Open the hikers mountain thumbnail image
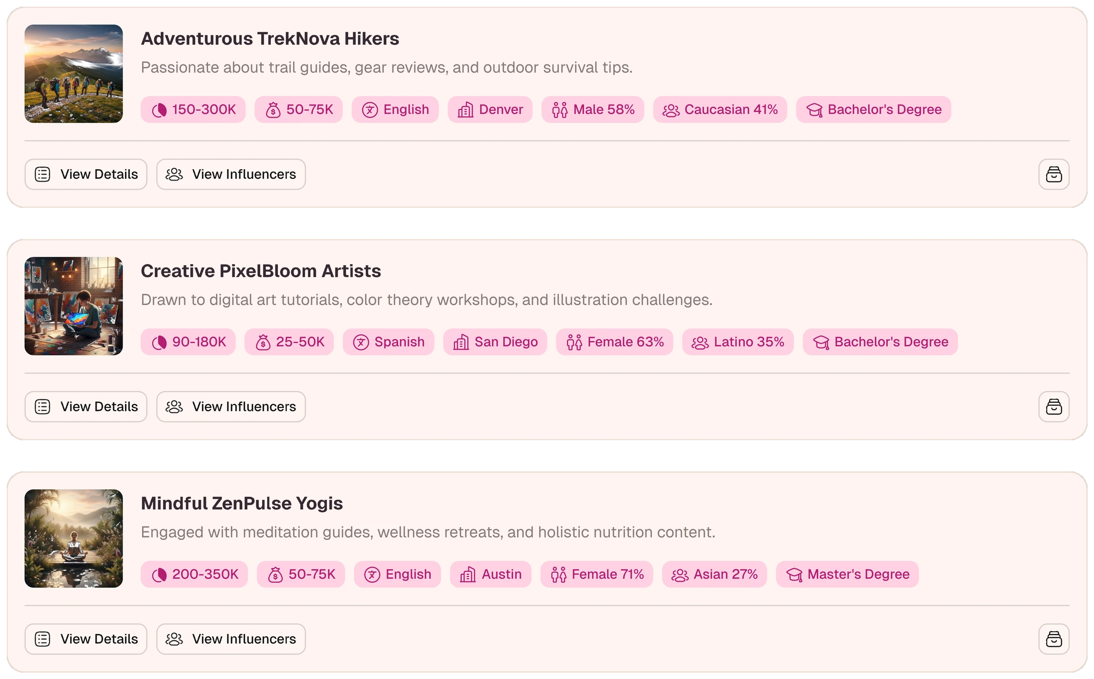 73,73
